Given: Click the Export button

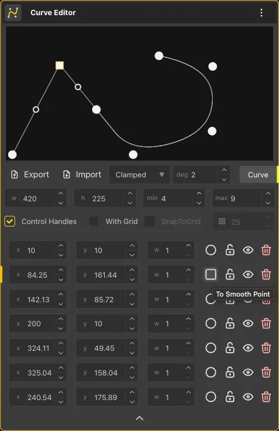Looking at the screenshot, I should [30, 175].
